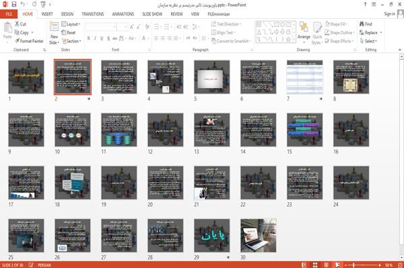Click the Reset slide button
Viewport: 404px width, 268px height.
69,33
